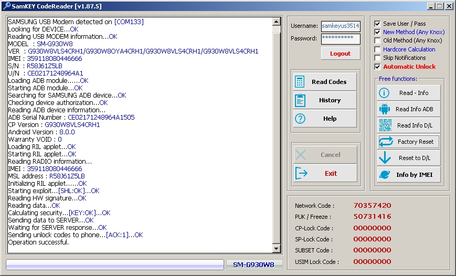The width and height of the screenshot is (456, 276).
Task: Click the MODEL SM-G930W8 line in log
Action: pyautogui.click(x=40, y=44)
